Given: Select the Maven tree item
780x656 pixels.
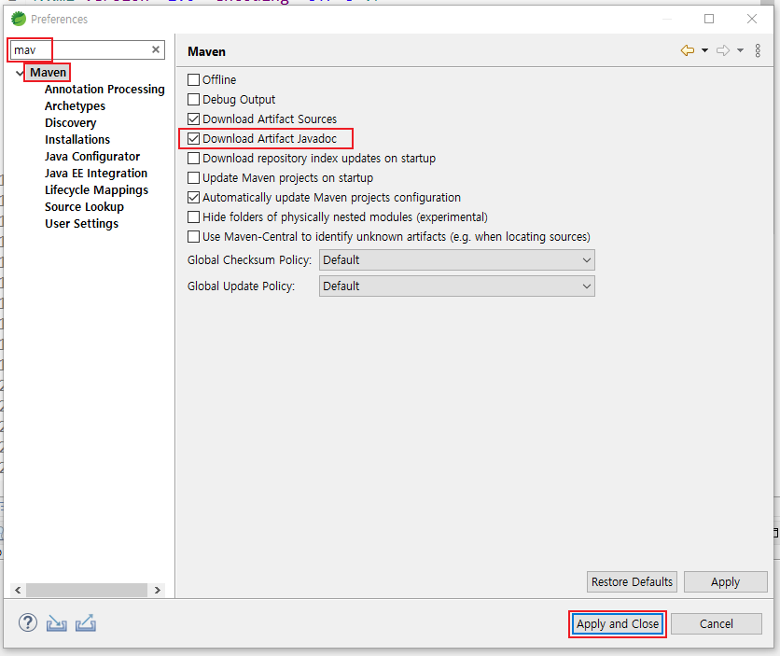Looking at the screenshot, I should (x=48, y=73).
